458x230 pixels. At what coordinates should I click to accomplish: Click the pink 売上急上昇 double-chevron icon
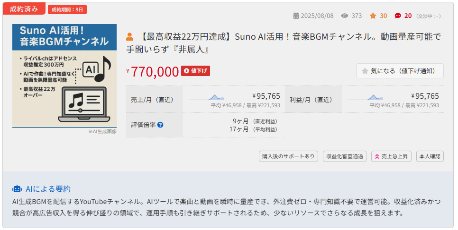coord(376,156)
